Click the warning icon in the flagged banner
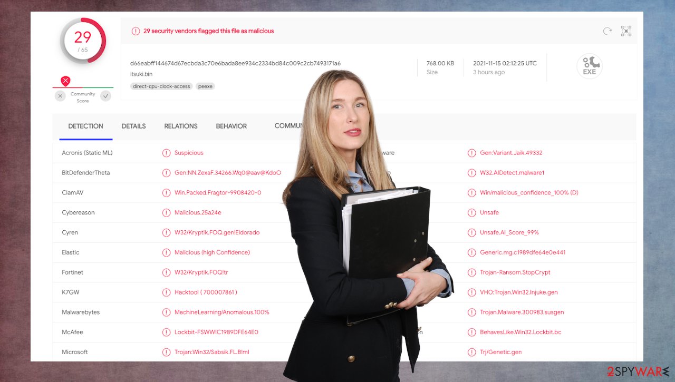The width and height of the screenshot is (675, 382). click(136, 31)
